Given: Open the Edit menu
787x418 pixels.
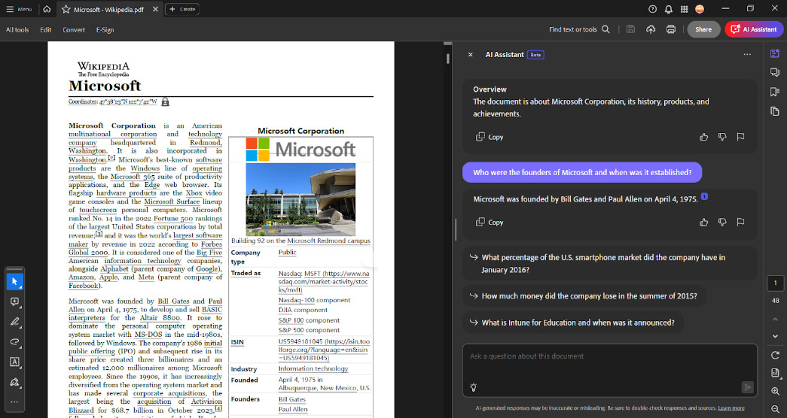Looking at the screenshot, I should click(x=46, y=29).
